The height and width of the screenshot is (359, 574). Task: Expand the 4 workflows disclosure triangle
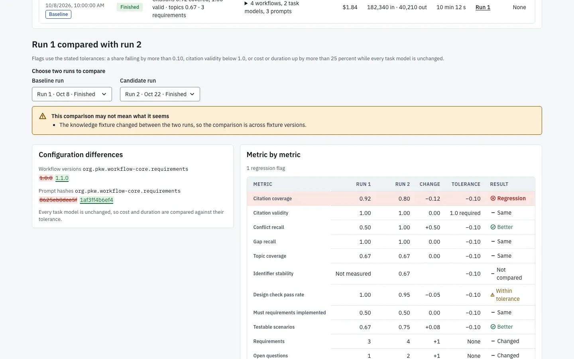246,3
